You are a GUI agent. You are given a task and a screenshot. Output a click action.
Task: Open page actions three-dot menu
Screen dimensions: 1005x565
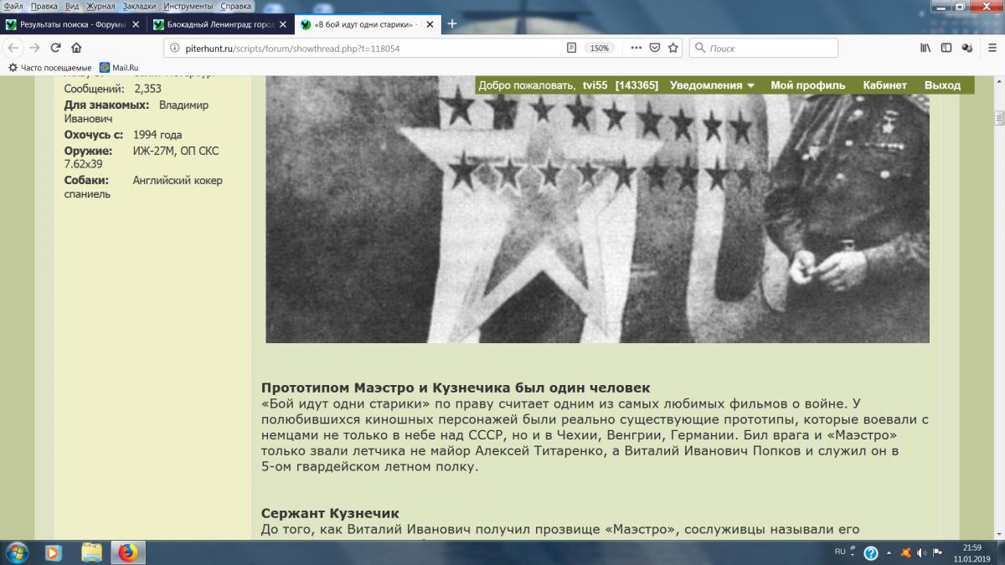point(636,48)
